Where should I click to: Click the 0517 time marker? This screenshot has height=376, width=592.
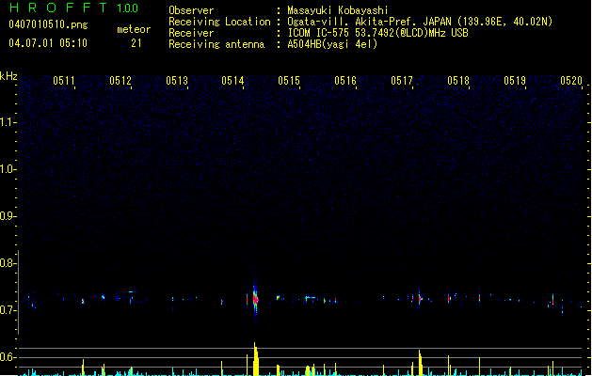[402, 81]
